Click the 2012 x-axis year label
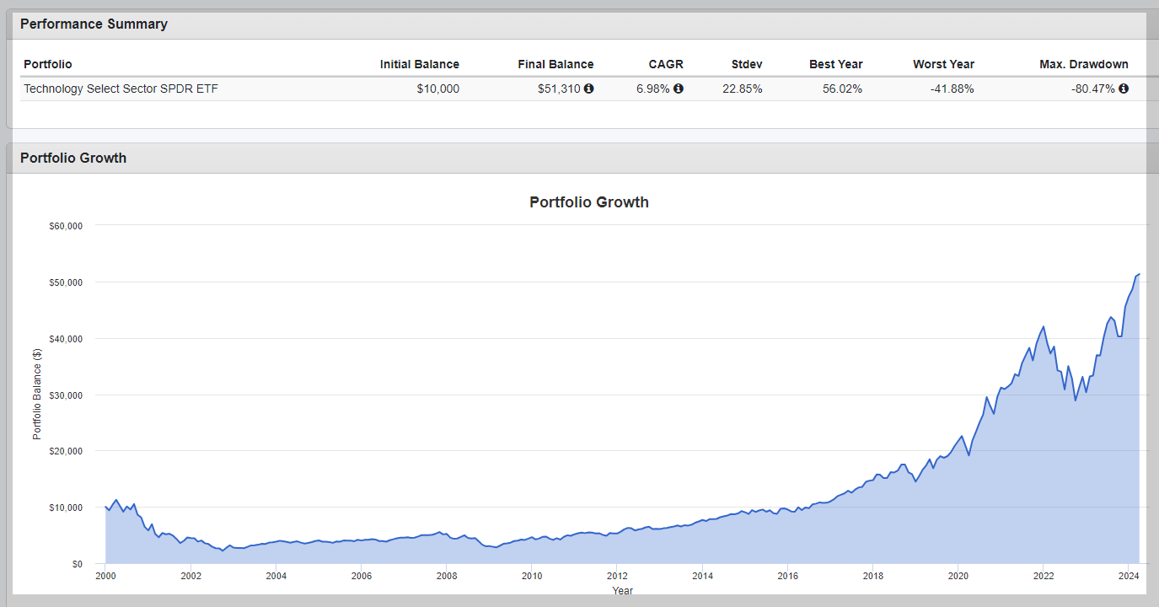 tap(617, 577)
